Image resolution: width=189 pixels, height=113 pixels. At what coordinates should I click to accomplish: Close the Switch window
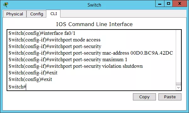tap(180, 3)
